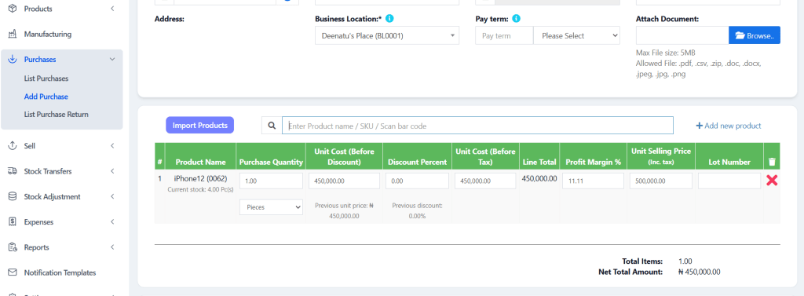Collapse the Purchases menu chevron
This screenshot has height=296, width=804.
pos(112,60)
